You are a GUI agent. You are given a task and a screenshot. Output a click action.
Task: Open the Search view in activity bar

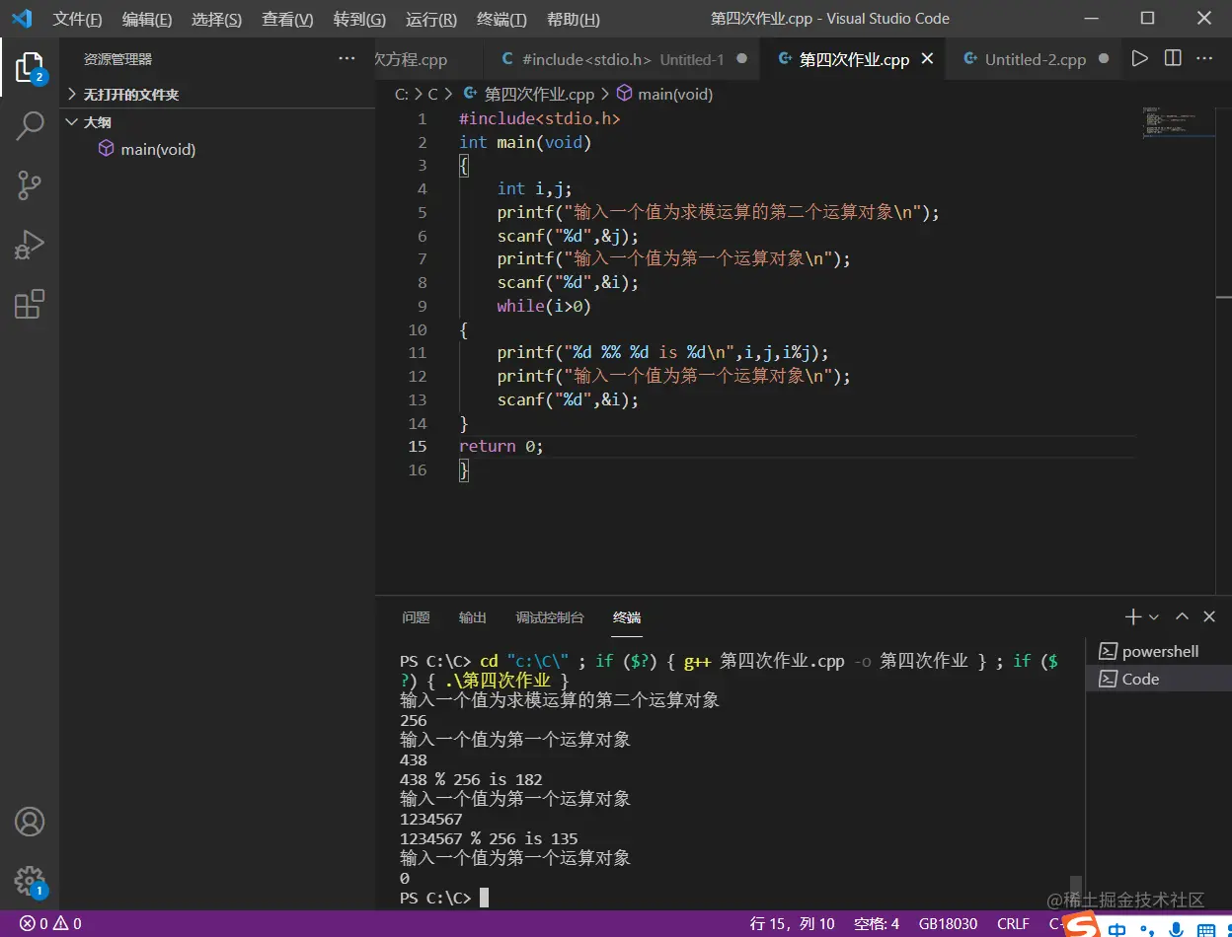click(30, 126)
